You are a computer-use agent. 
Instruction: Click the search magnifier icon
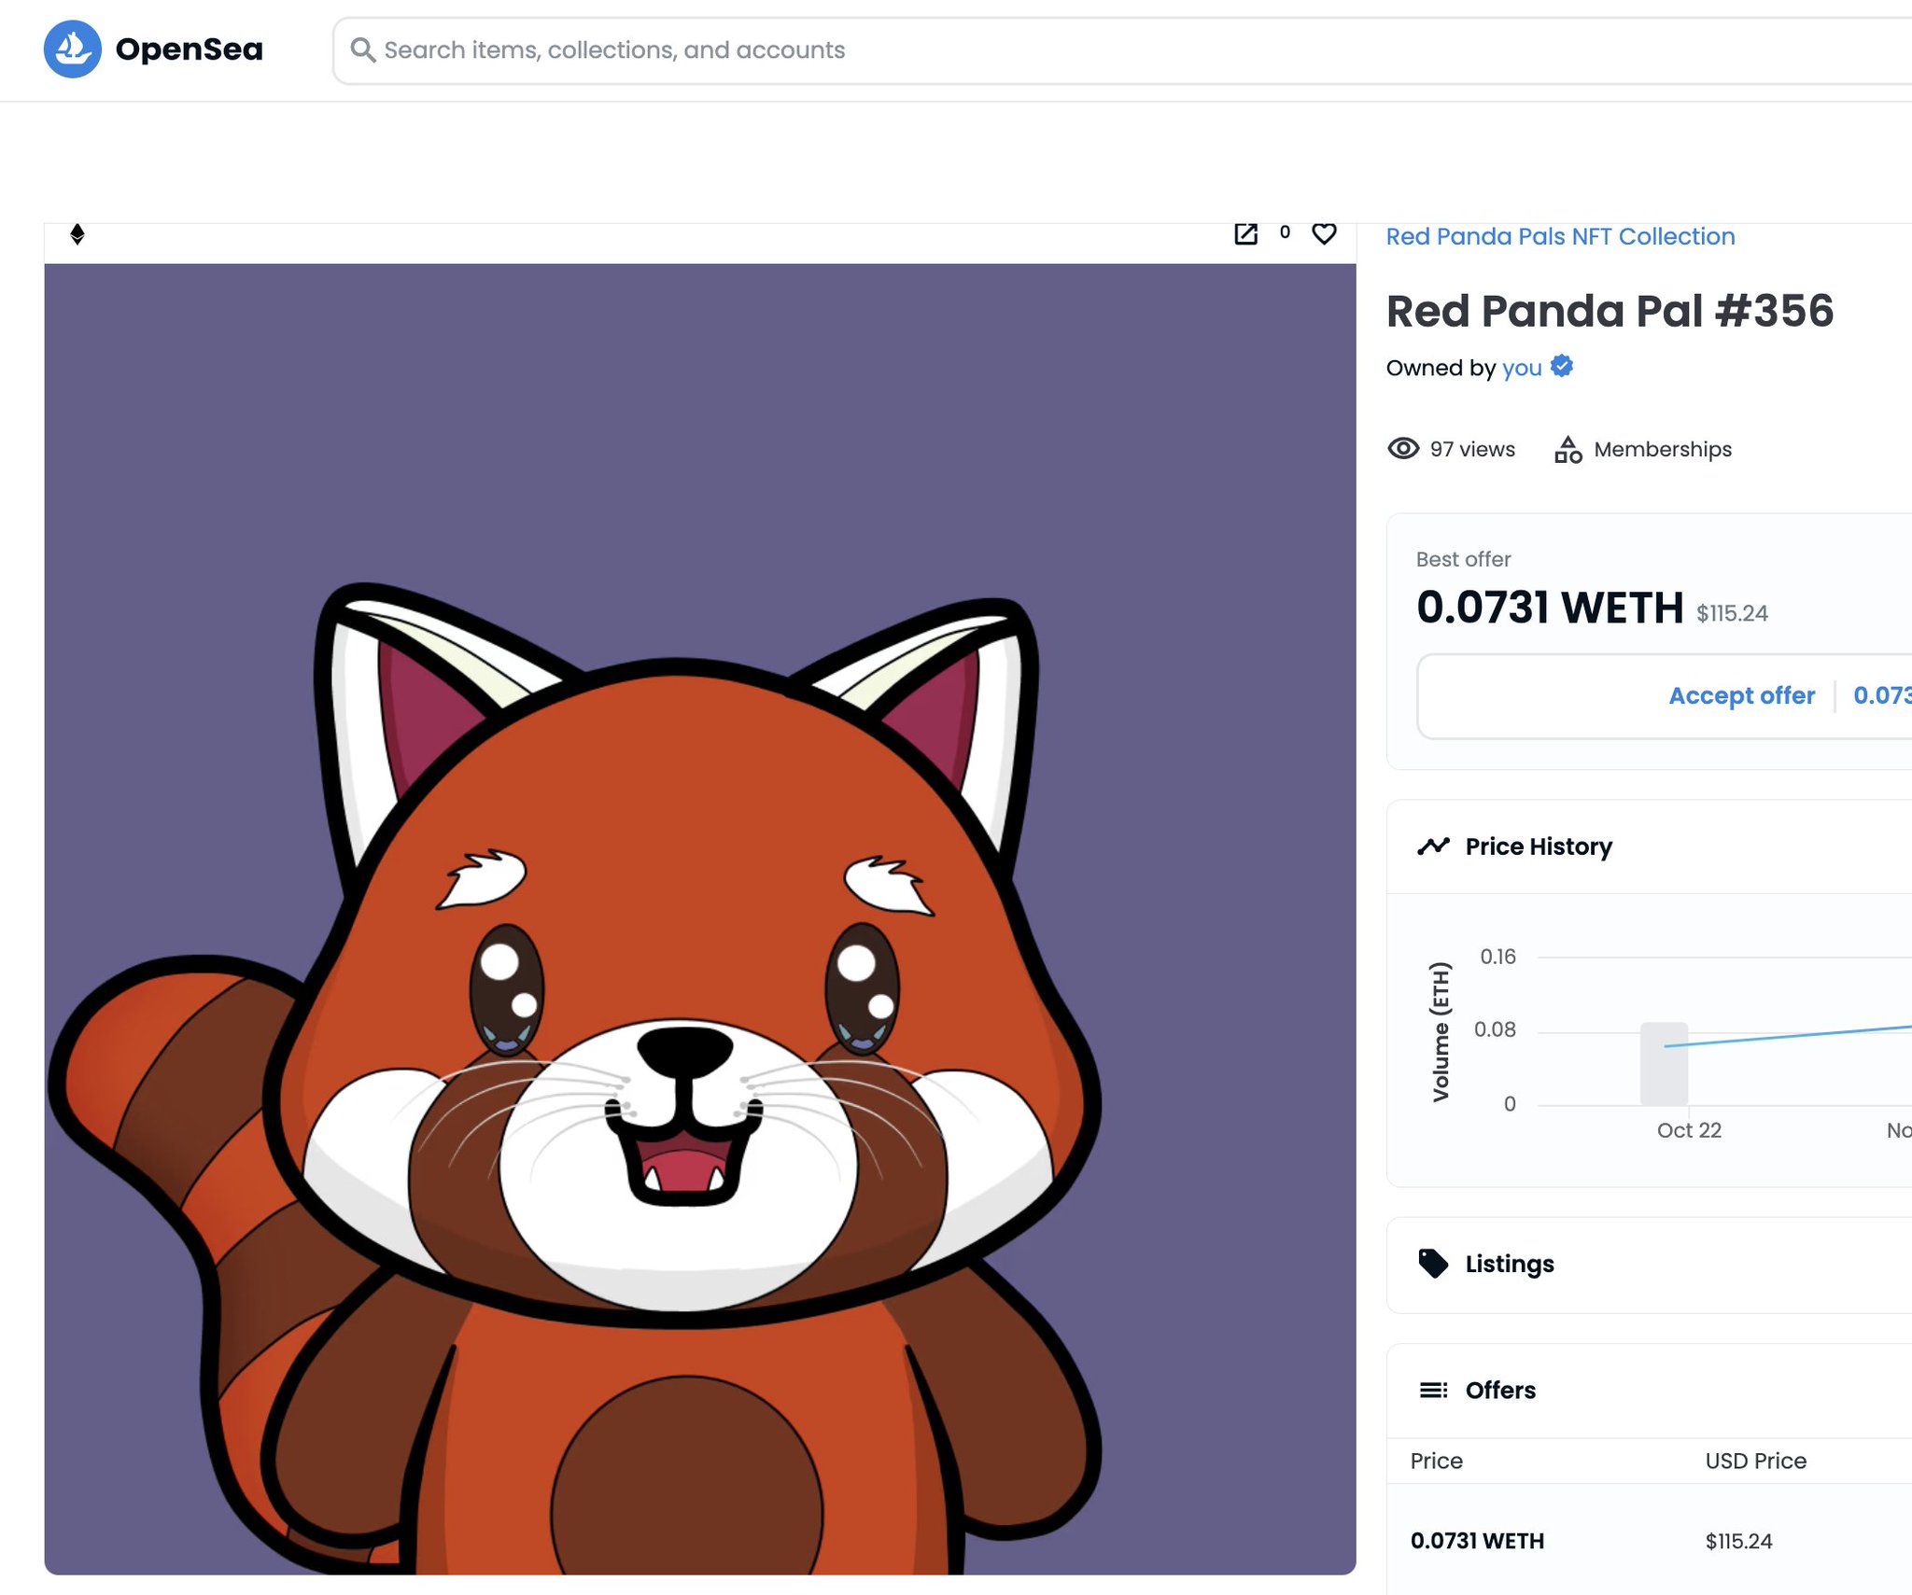(362, 49)
